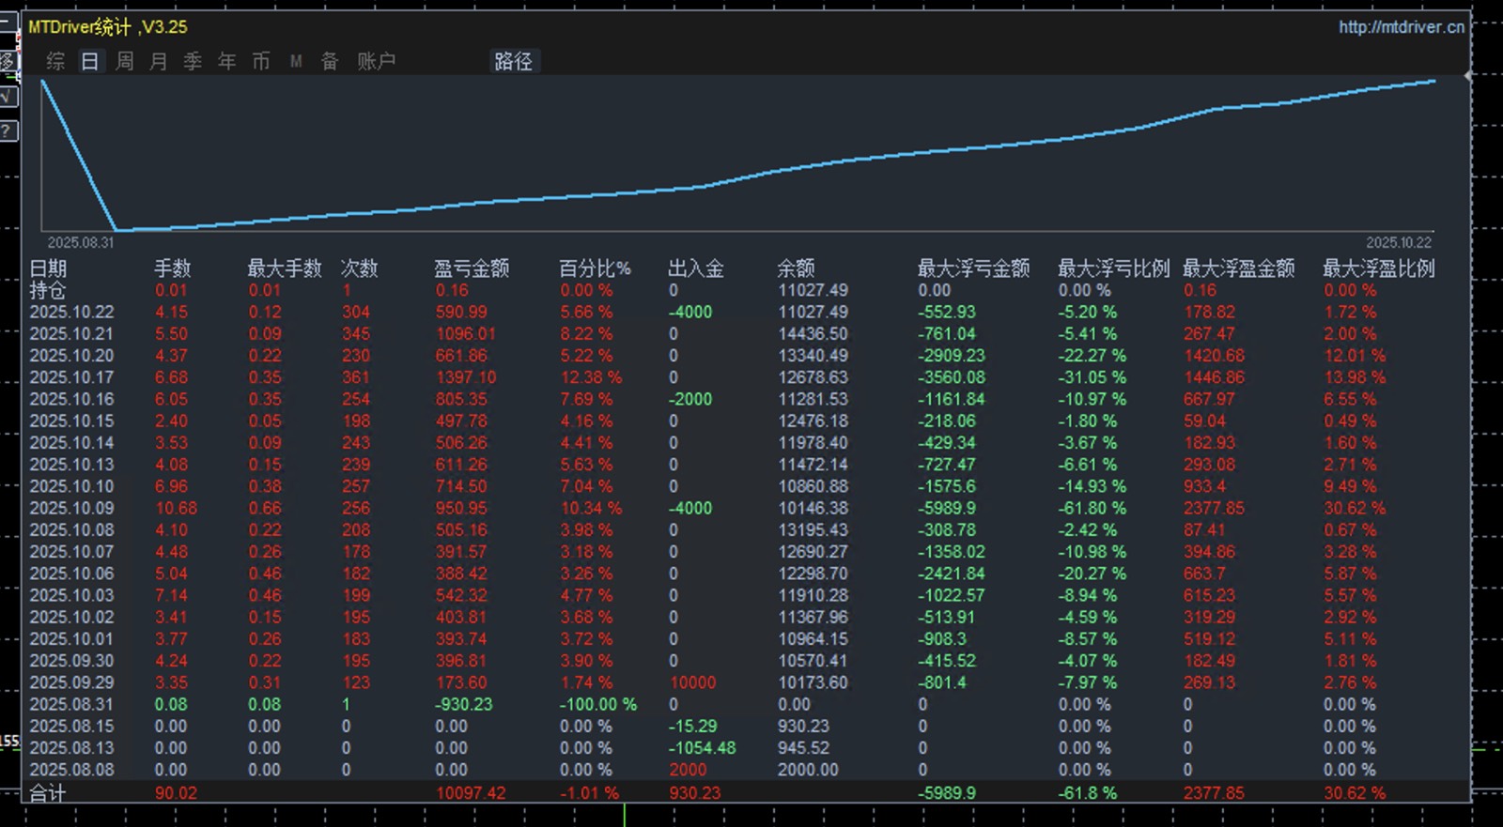Viewport: 1503px width, 827px height.
Task: Click the loss value -930.23
Action: pos(464,704)
